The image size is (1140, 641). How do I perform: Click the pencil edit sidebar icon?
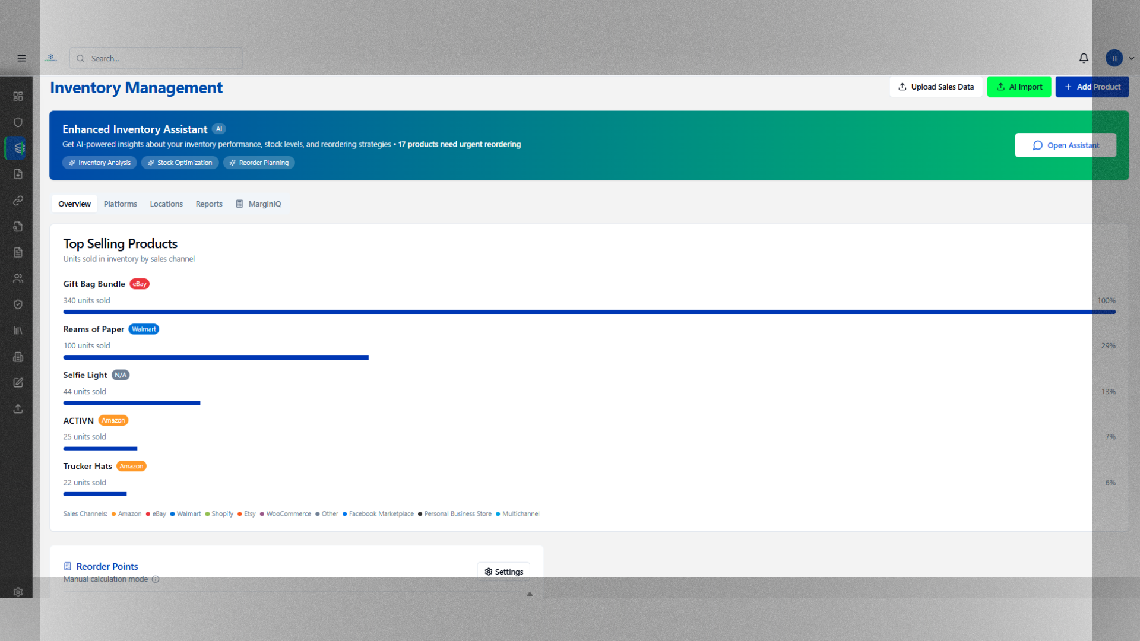(x=18, y=383)
